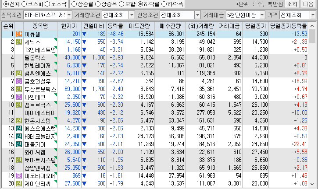
Task: Choose the 상승률 ranking option
Action: click(74, 4)
